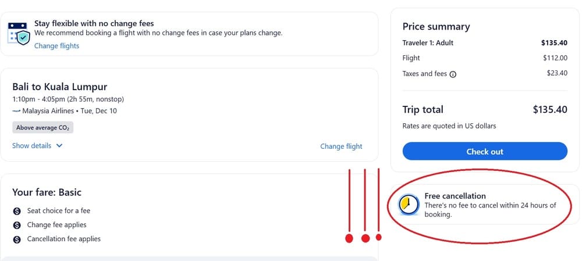Expand Show details for the flight
The image size is (582, 261).
click(x=37, y=146)
